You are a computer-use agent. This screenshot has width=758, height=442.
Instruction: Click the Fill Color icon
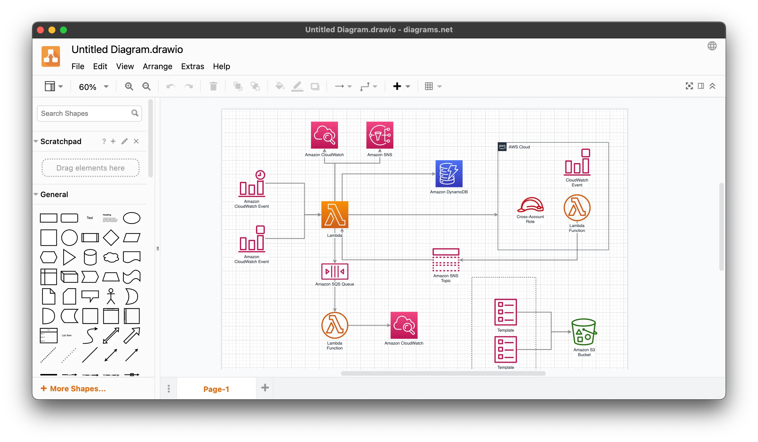tap(280, 86)
